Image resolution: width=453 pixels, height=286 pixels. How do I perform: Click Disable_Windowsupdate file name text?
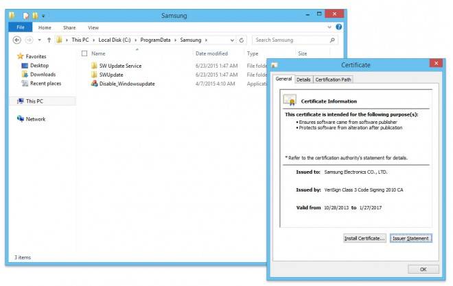pos(127,83)
